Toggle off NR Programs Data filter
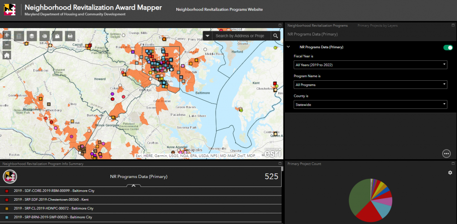The height and width of the screenshot is (224, 457). [x=448, y=47]
